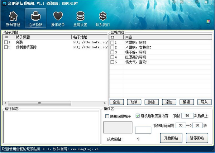The image size is (215, 153).
Task: Click the app logo in title bar
Action: point(4,4)
